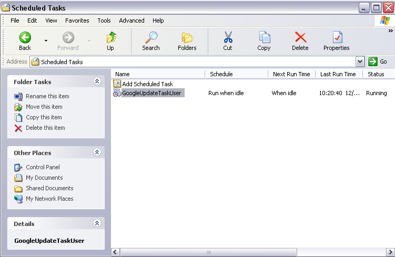Click the When idle next run cell

(284, 93)
